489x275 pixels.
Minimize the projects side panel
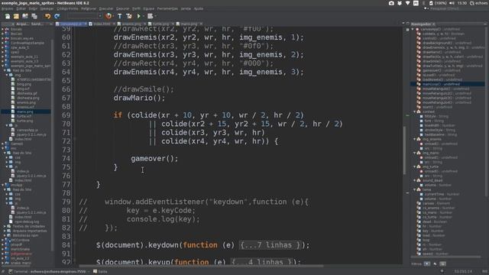coord(51,24)
